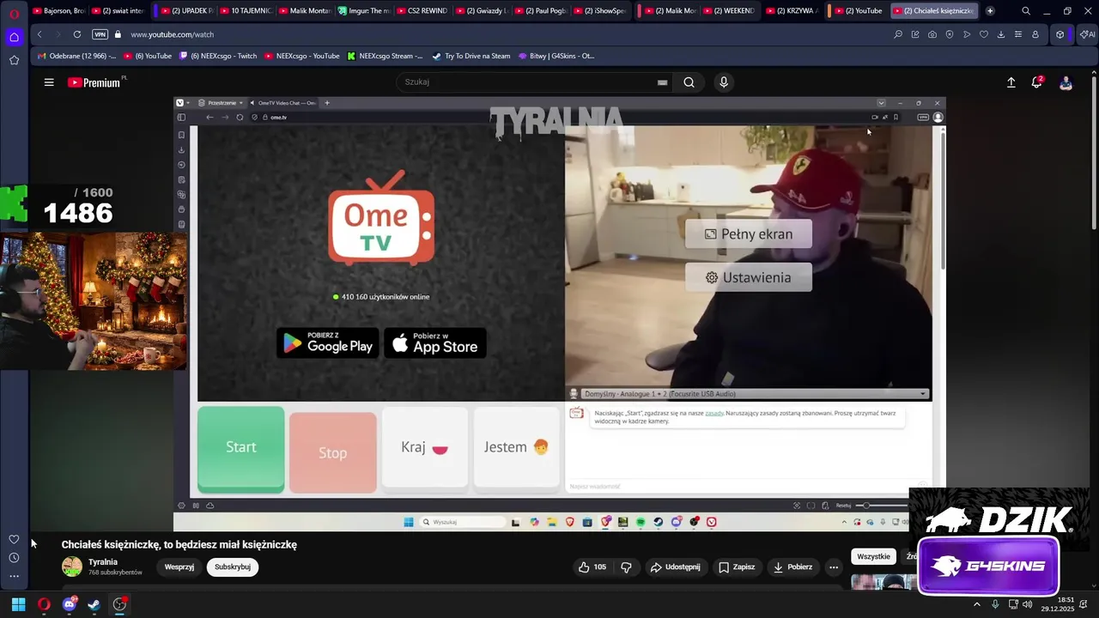Open the YouTube guide hamburger menu
This screenshot has width=1099, height=618.
tap(49, 82)
